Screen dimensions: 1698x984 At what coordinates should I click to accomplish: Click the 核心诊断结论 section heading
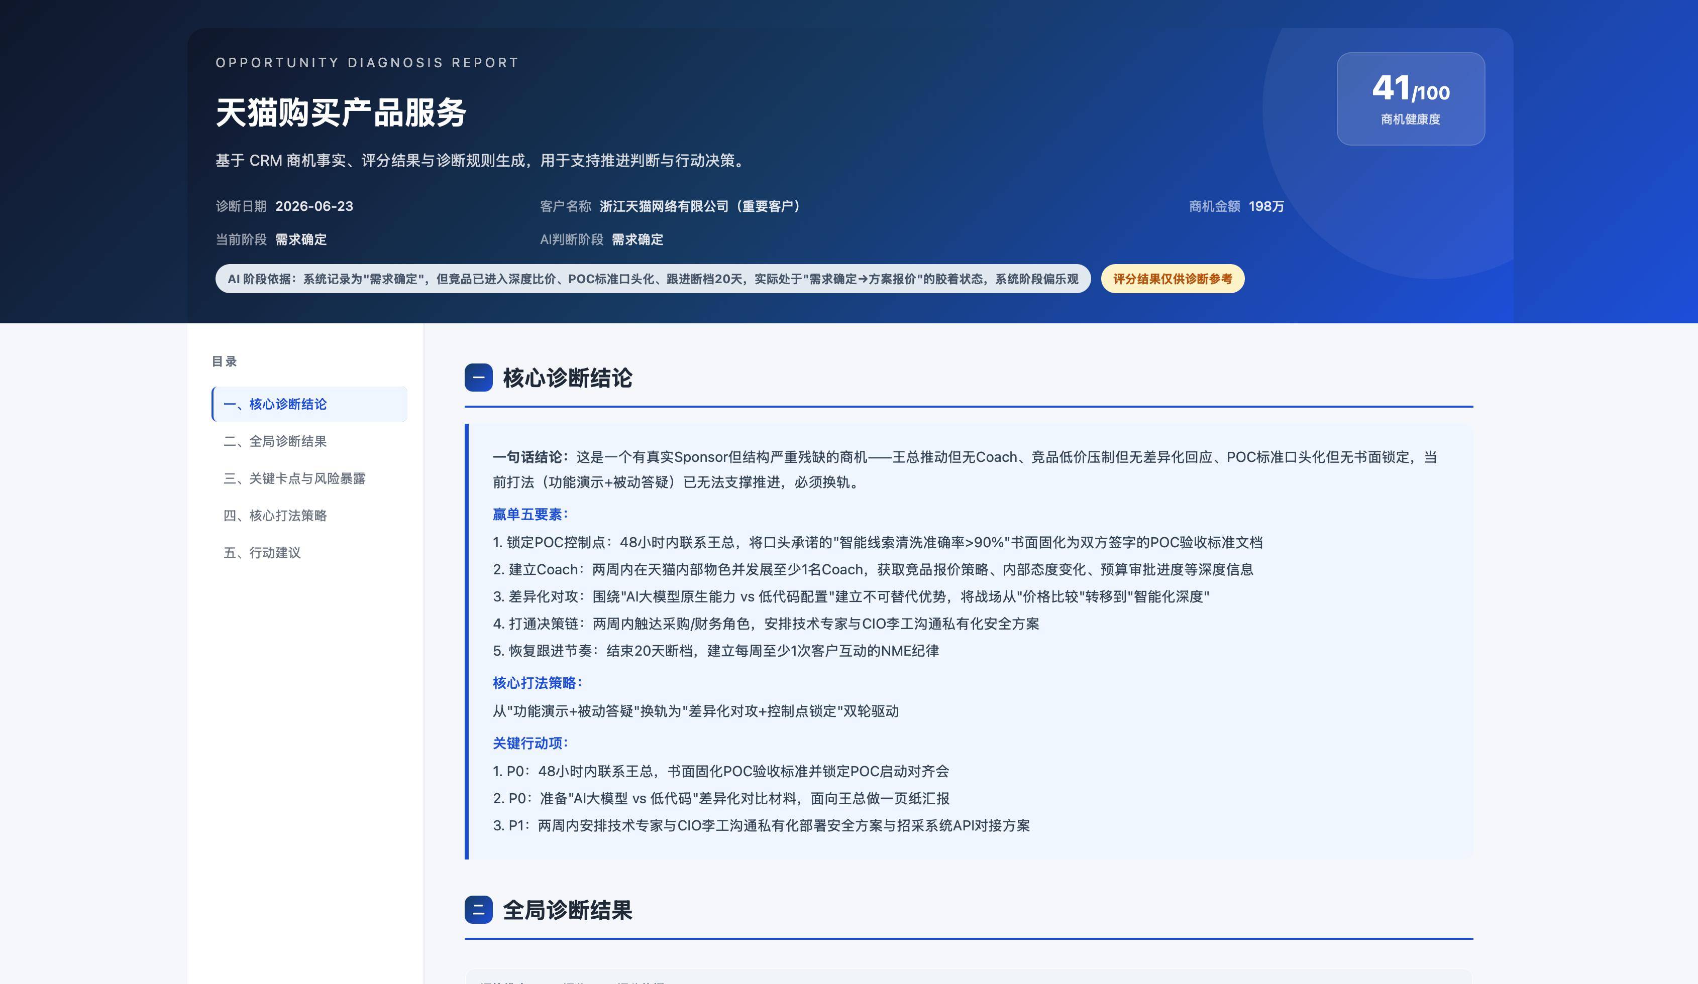(567, 378)
